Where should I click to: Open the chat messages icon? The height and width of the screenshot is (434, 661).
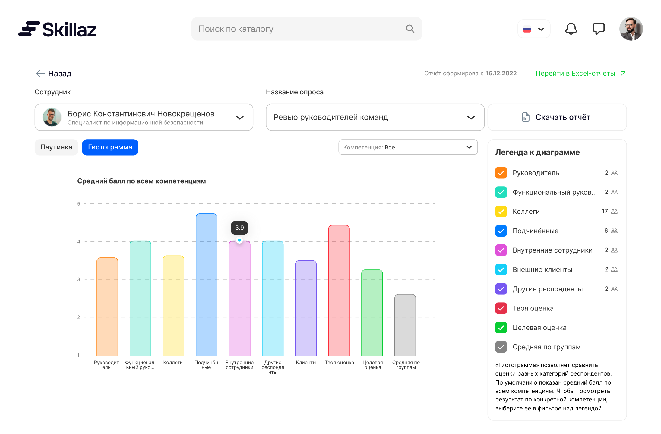(x=599, y=29)
